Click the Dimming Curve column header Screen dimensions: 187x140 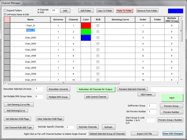pyautogui.click(x=120, y=19)
